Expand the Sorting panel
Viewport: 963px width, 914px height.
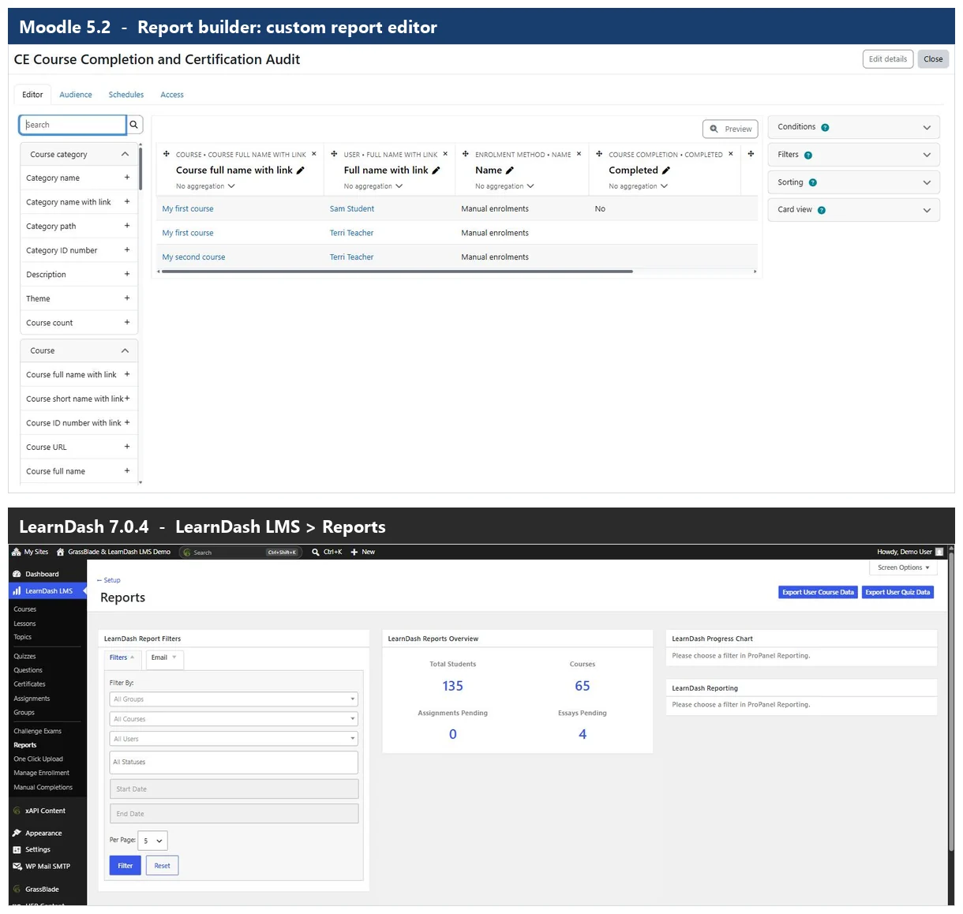927,182
